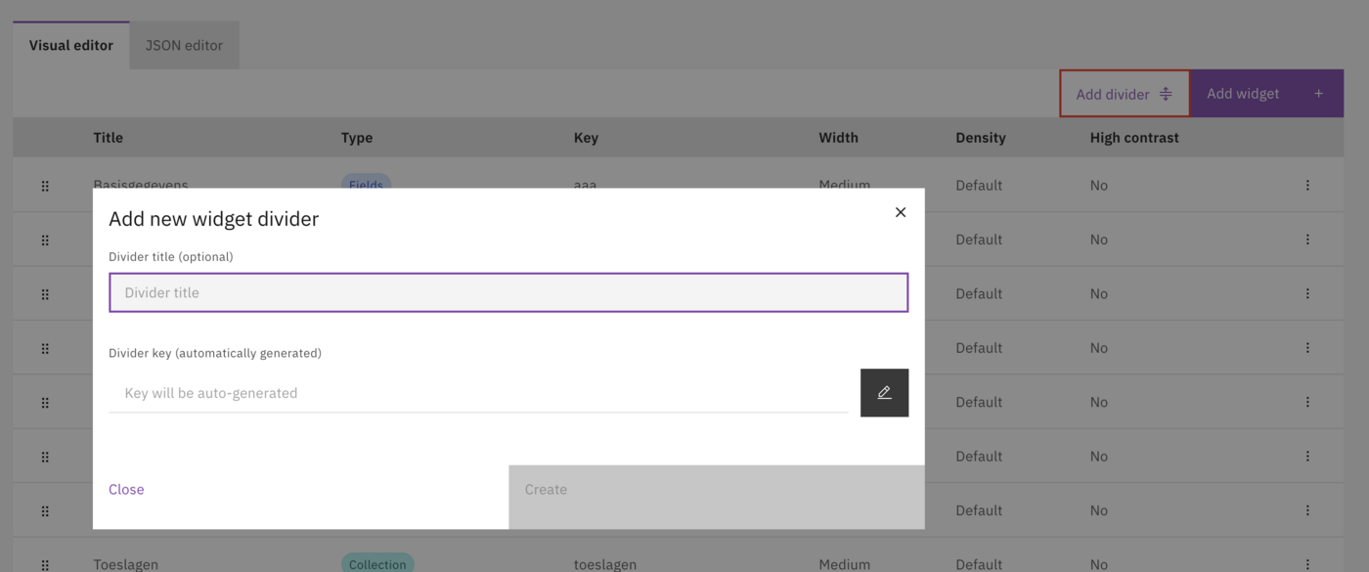Dismiss the dialog with the X icon
The image size is (1369, 572).
900,211
